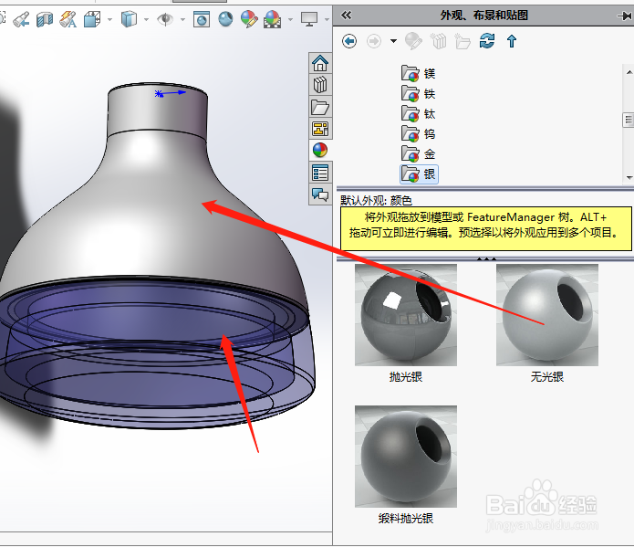Expand the Apply Scene dropdown arrow
The width and height of the screenshot is (634, 547).
tap(290, 19)
